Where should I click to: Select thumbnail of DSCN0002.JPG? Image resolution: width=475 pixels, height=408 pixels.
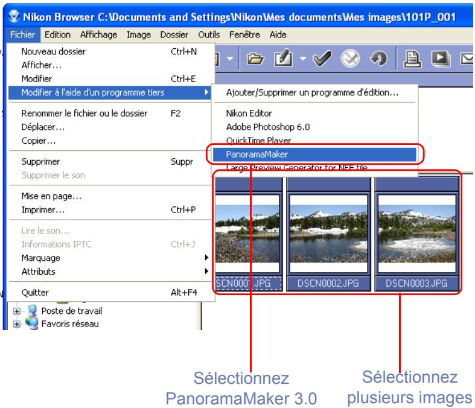click(x=328, y=234)
